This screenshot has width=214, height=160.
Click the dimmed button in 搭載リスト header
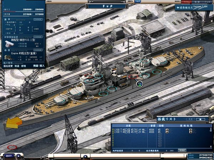click(191, 119)
